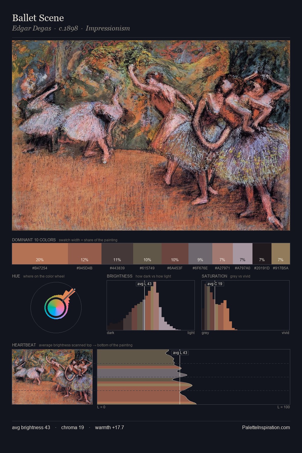Screen dimensions: 302x453
Task: Click the hue color wheel center
Action: pos(56,307)
